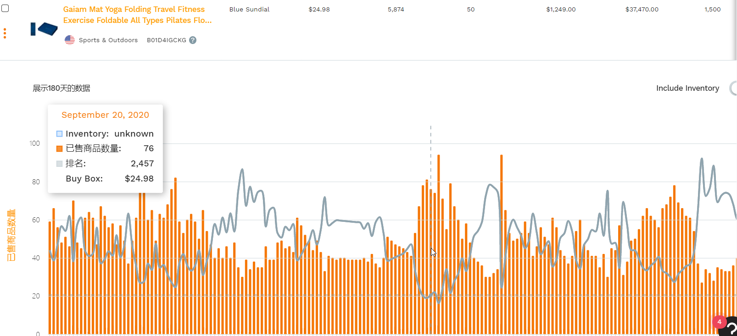Click the US flag marketplace icon
This screenshot has height=336, width=737.
(x=70, y=40)
